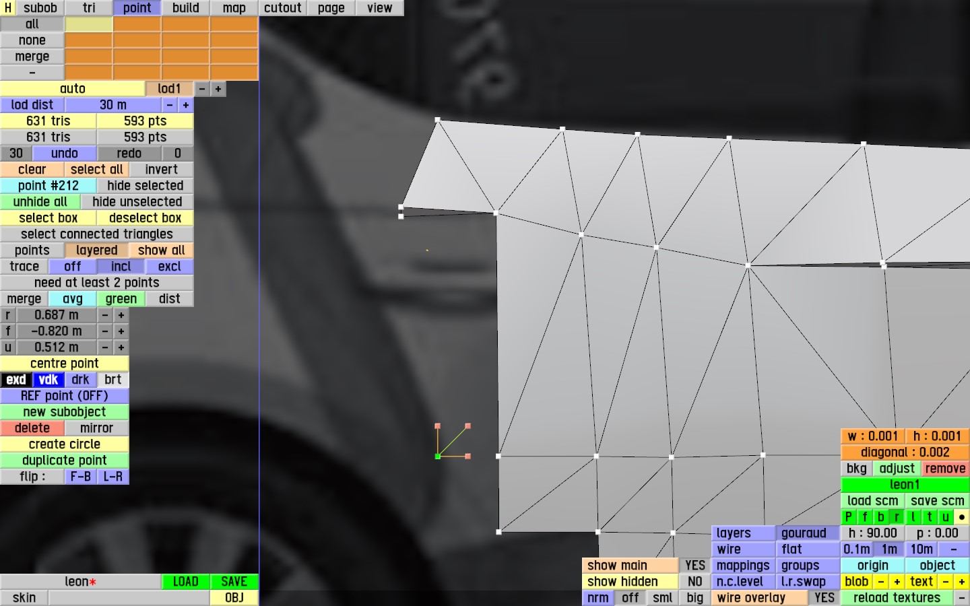Click the yellow swatch beside the all button
This screenshot has height=606, width=970.
89,24
